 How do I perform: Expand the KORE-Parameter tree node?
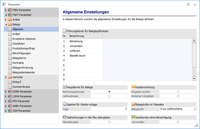(6, 92)
